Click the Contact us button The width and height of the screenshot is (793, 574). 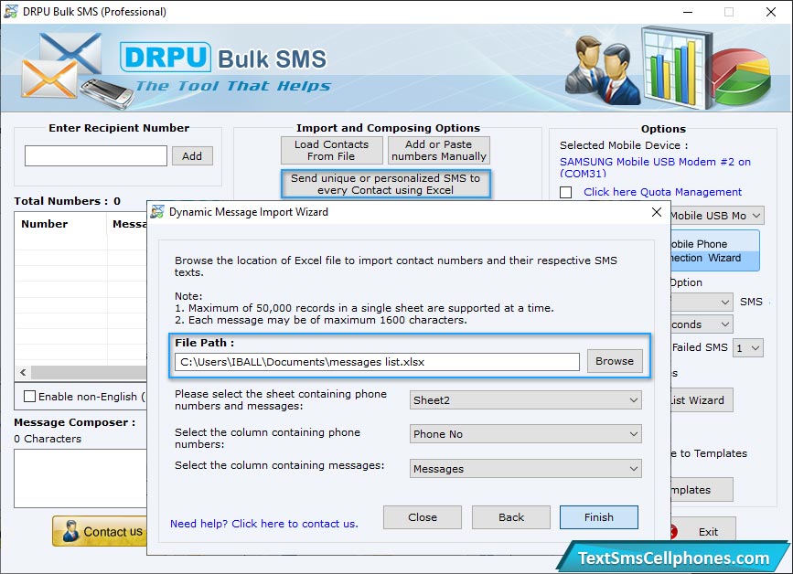(100, 531)
